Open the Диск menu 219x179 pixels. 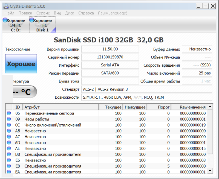point(70,13)
